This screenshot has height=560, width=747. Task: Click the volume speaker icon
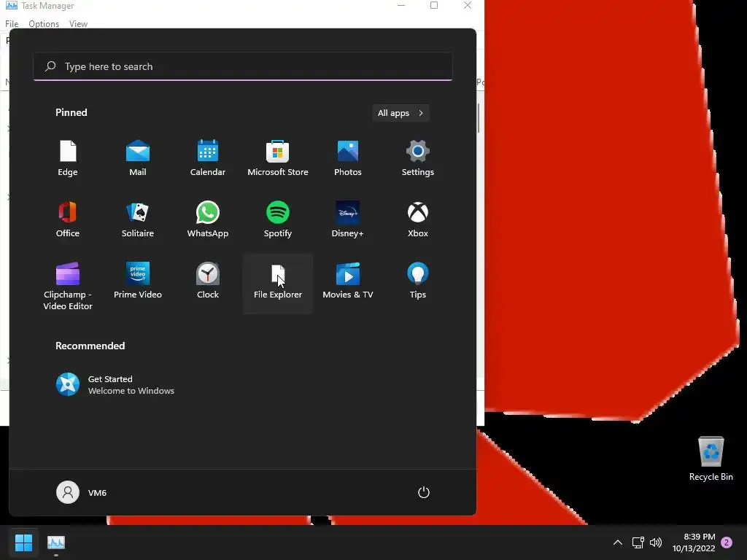click(x=656, y=542)
